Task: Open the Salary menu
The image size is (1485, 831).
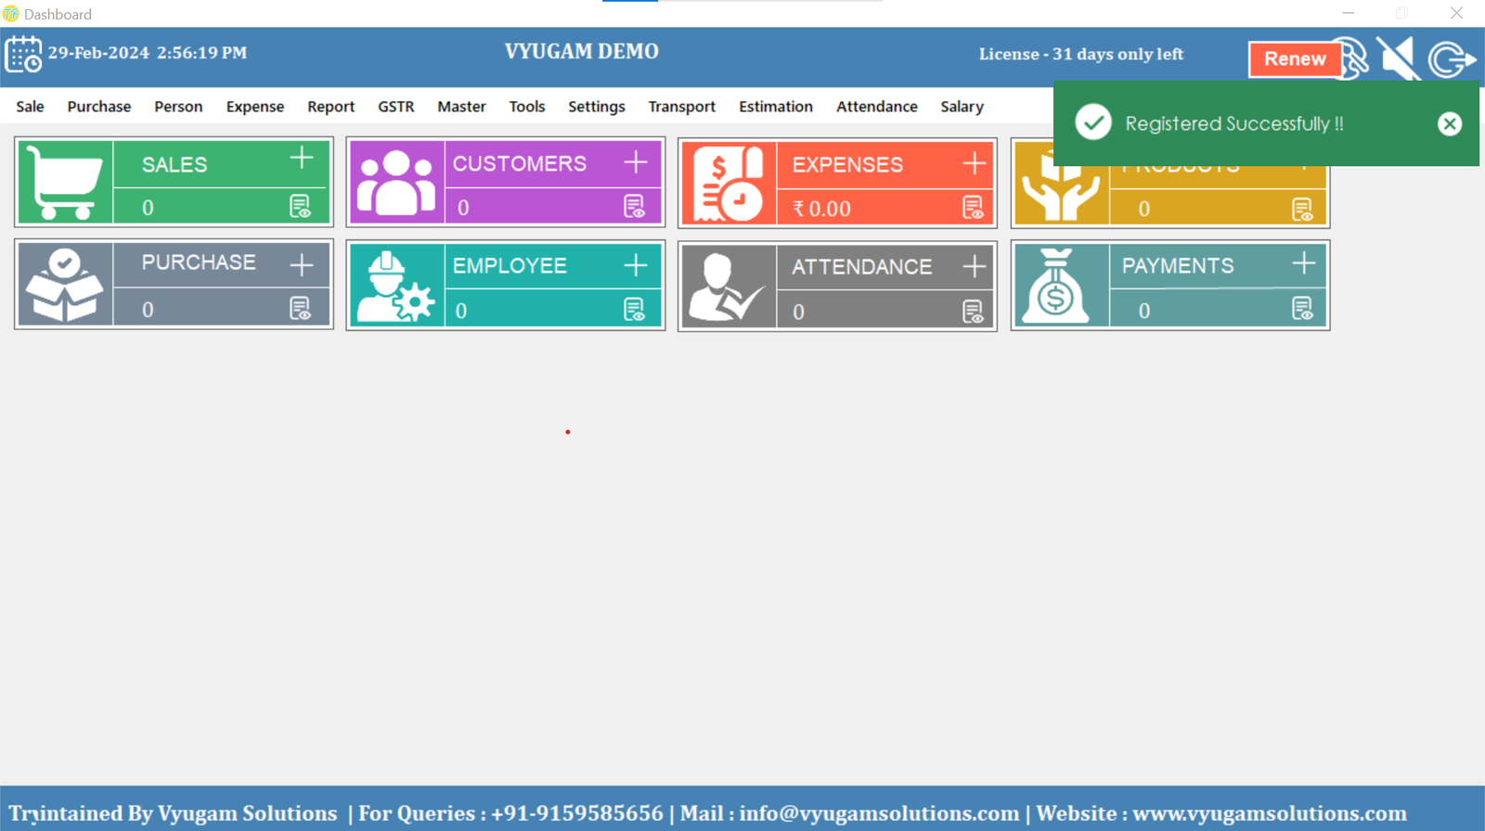Action: [x=962, y=107]
